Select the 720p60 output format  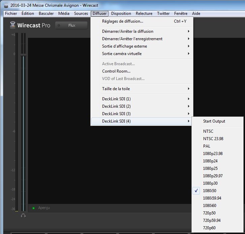coord(210,228)
